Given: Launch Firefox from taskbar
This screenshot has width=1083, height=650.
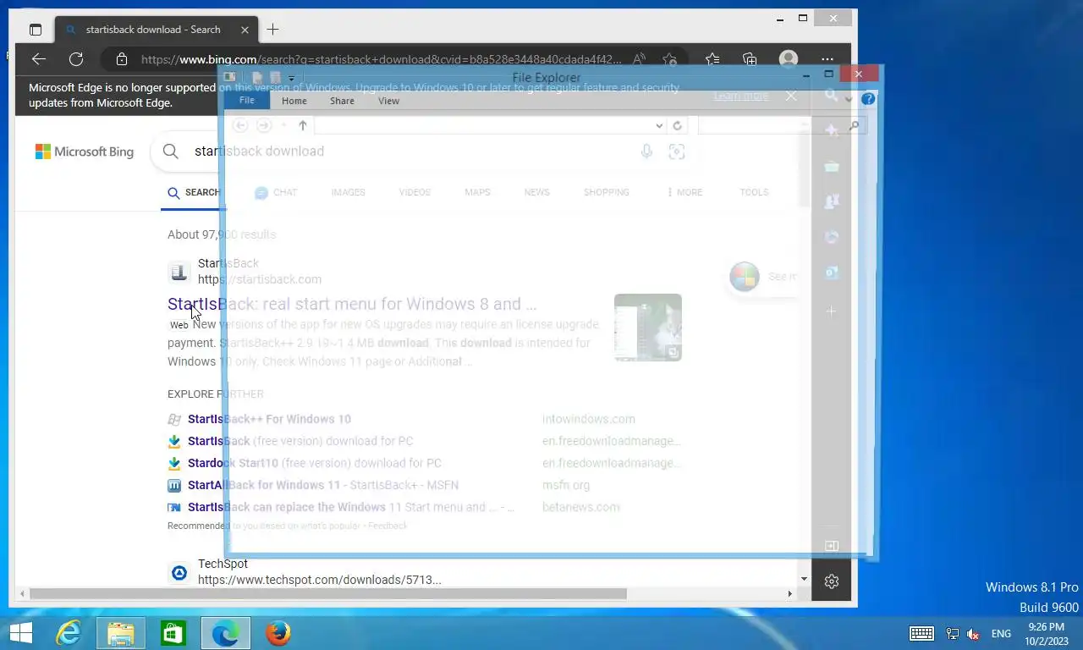Looking at the screenshot, I should click(278, 633).
